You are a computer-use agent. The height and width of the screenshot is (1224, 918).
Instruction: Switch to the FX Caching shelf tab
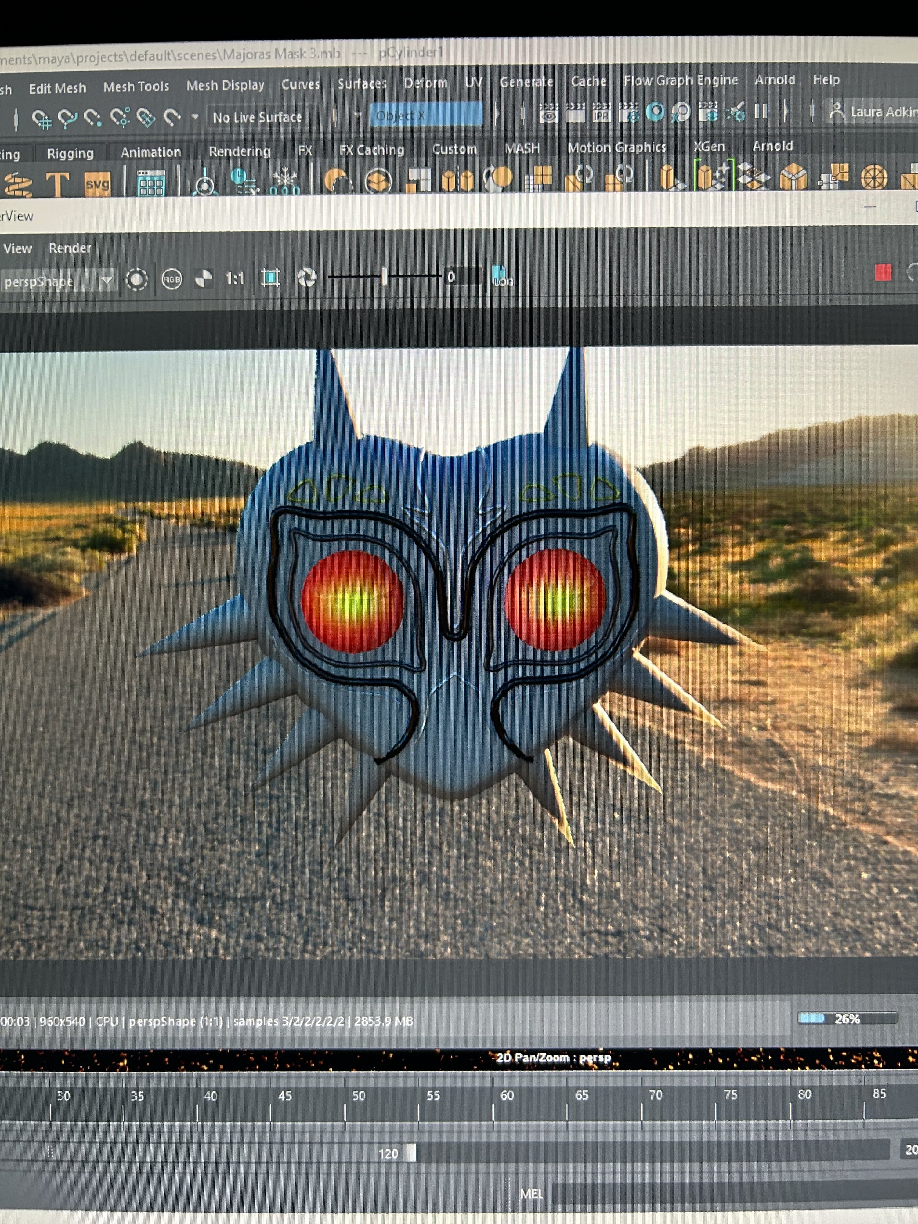pyautogui.click(x=371, y=150)
